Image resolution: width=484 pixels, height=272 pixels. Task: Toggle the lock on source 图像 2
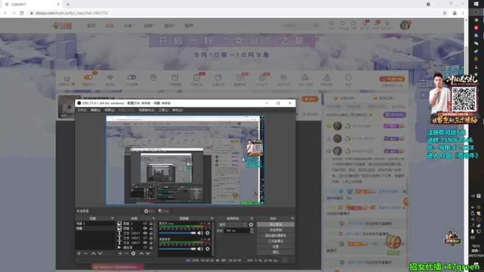tap(151, 228)
